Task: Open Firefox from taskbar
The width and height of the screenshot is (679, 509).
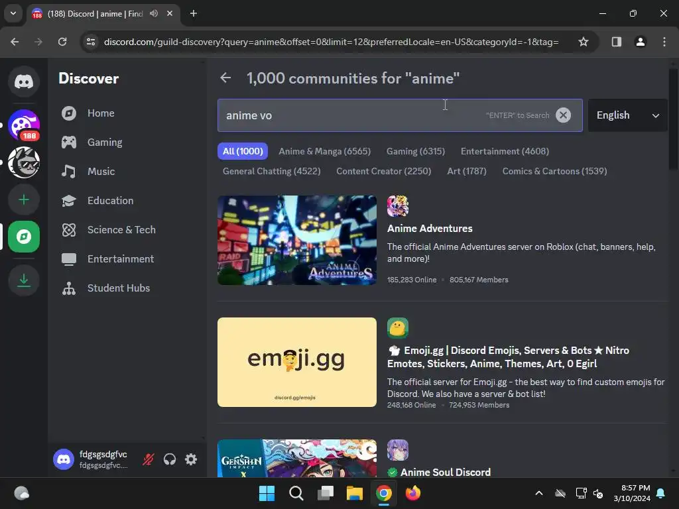Action: (x=413, y=493)
